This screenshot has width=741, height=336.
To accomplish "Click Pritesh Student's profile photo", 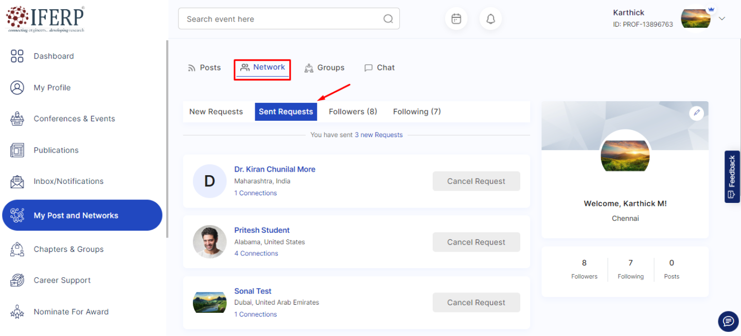I will (x=209, y=242).
